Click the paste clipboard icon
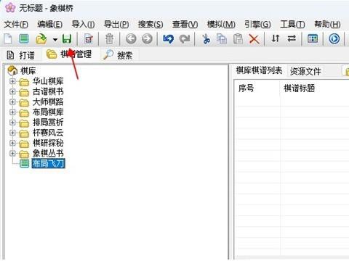The height and width of the screenshot is (261, 349). pos(238,39)
